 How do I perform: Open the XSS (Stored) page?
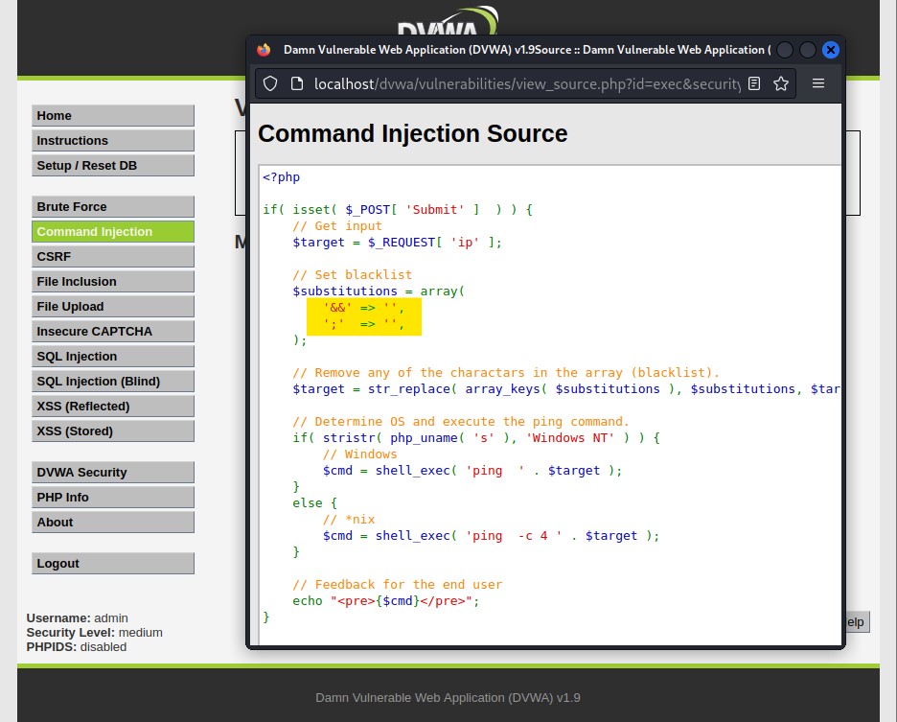113,431
